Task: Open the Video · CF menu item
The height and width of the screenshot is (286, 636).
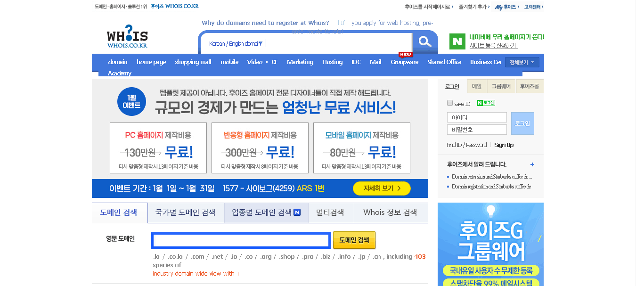Action: click(x=262, y=62)
